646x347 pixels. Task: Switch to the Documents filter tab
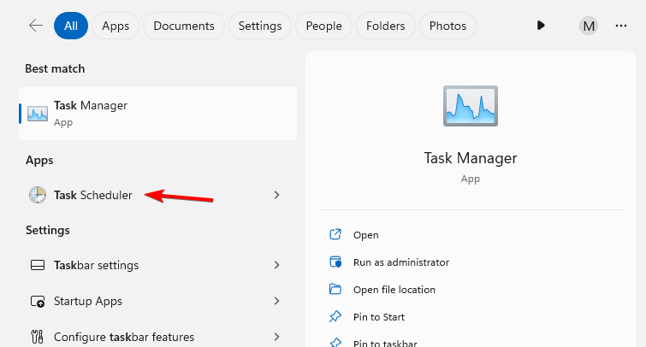point(184,26)
